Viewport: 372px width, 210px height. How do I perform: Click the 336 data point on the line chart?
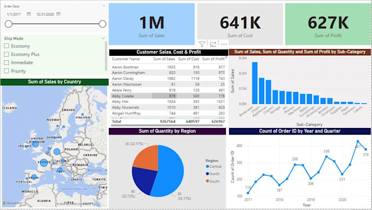pyautogui.click(x=327, y=156)
